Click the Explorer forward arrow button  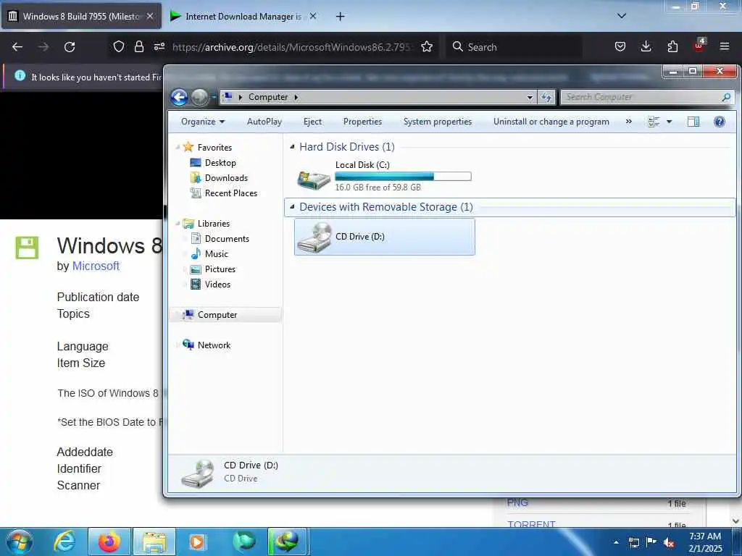199,98
